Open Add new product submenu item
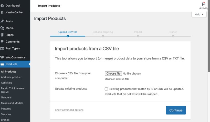210x122 pixels. pos(11,77)
